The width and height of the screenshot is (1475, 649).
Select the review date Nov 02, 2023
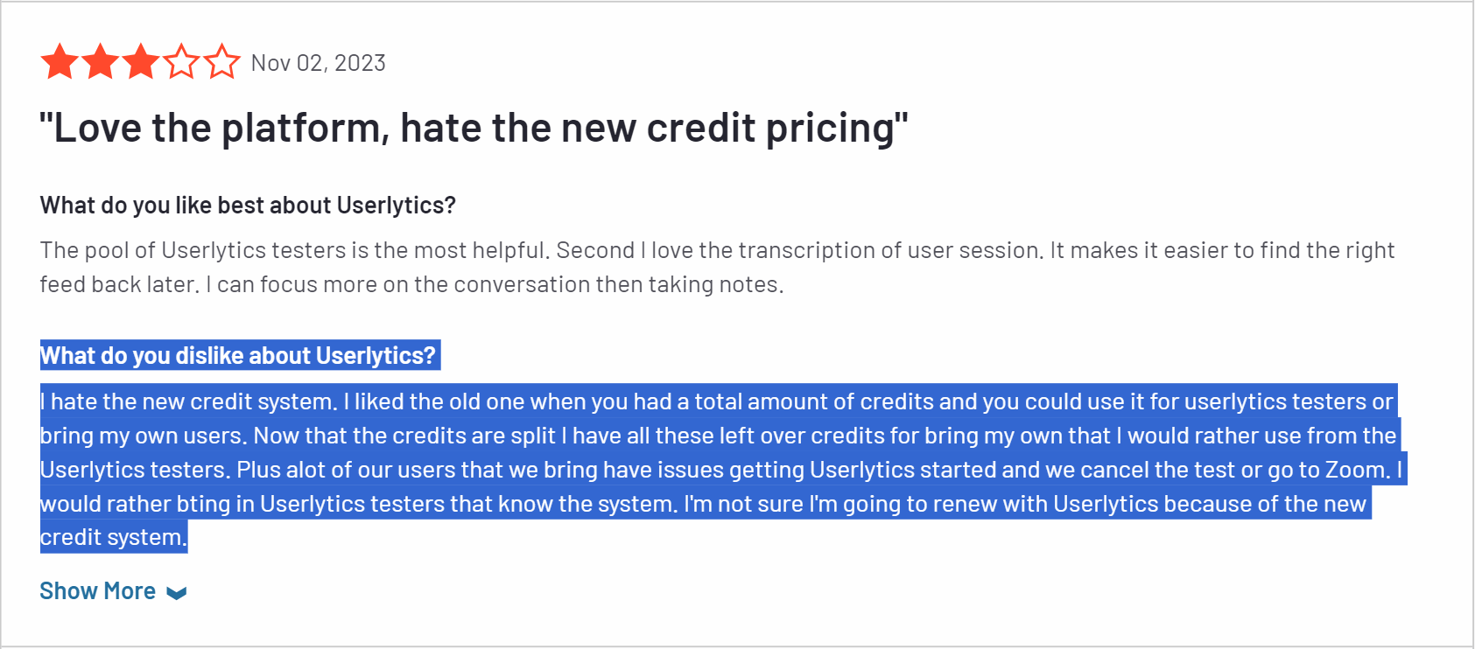[x=318, y=62]
